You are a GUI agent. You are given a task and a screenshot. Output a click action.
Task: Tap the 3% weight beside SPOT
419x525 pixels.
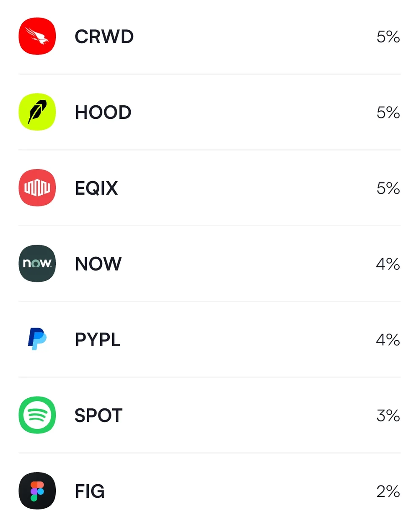tap(388, 415)
